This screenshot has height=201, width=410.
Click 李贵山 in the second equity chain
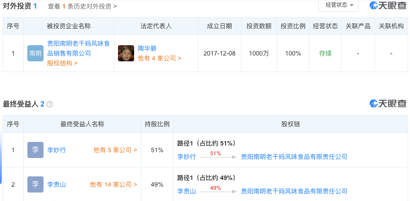[x=187, y=191]
